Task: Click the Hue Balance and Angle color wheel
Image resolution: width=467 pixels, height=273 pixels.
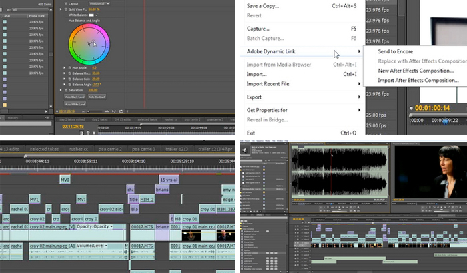Action: click(89, 44)
